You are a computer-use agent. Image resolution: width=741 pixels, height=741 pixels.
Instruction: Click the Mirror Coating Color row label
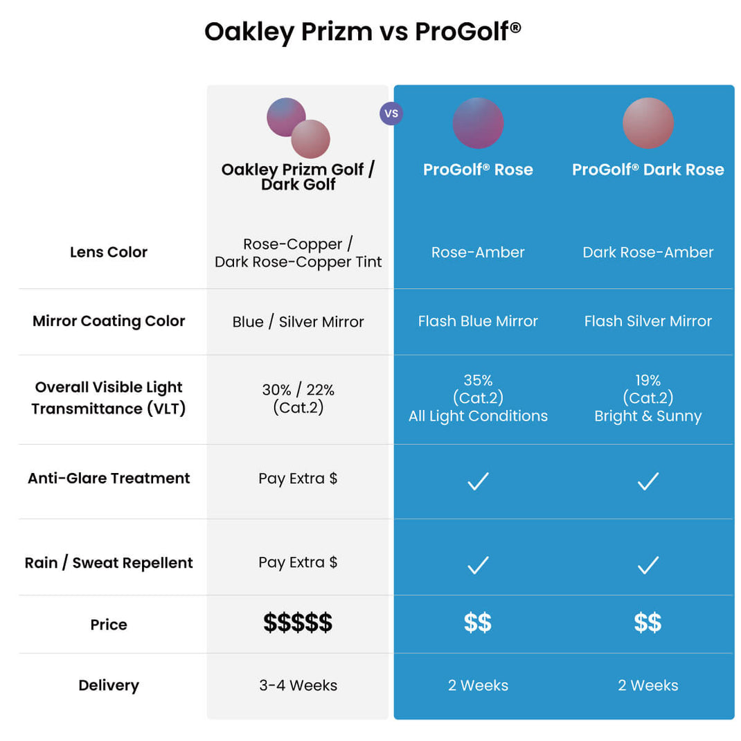109,321
